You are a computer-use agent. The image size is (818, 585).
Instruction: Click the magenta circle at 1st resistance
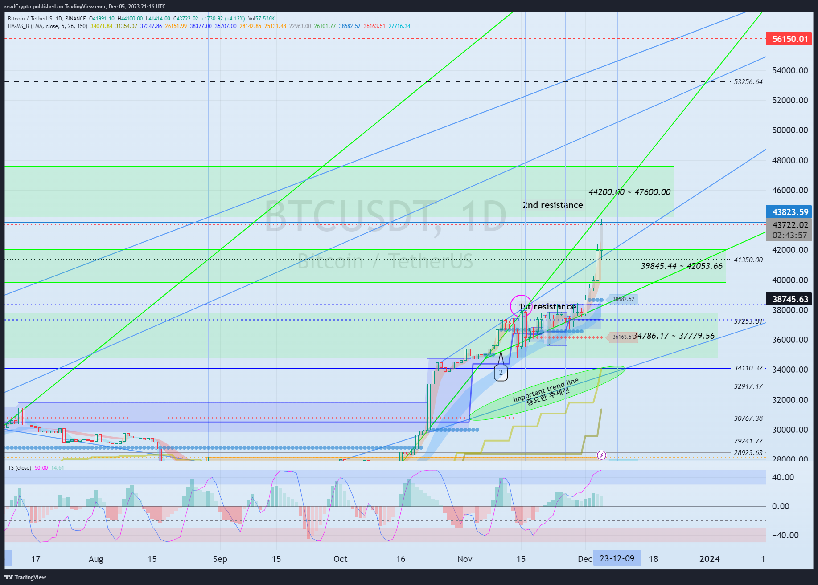[521, 306]
